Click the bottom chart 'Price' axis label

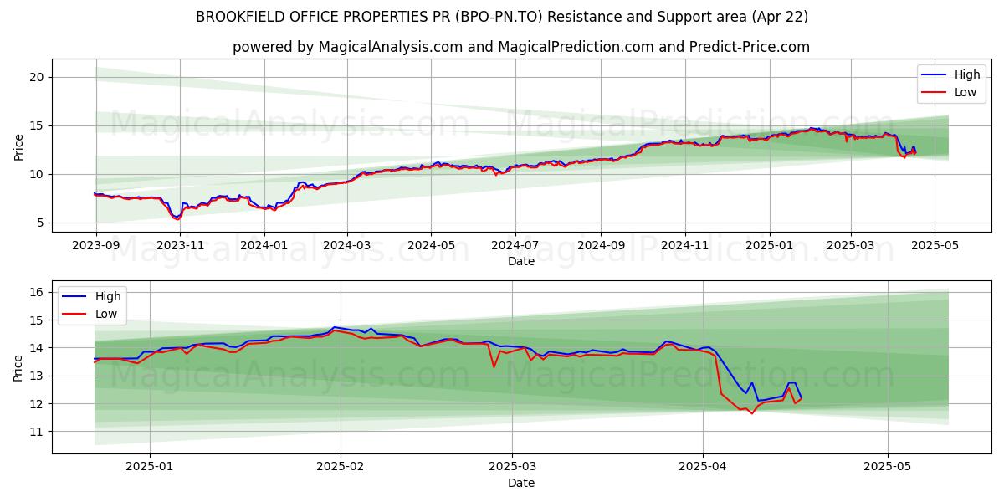(18, 366)
